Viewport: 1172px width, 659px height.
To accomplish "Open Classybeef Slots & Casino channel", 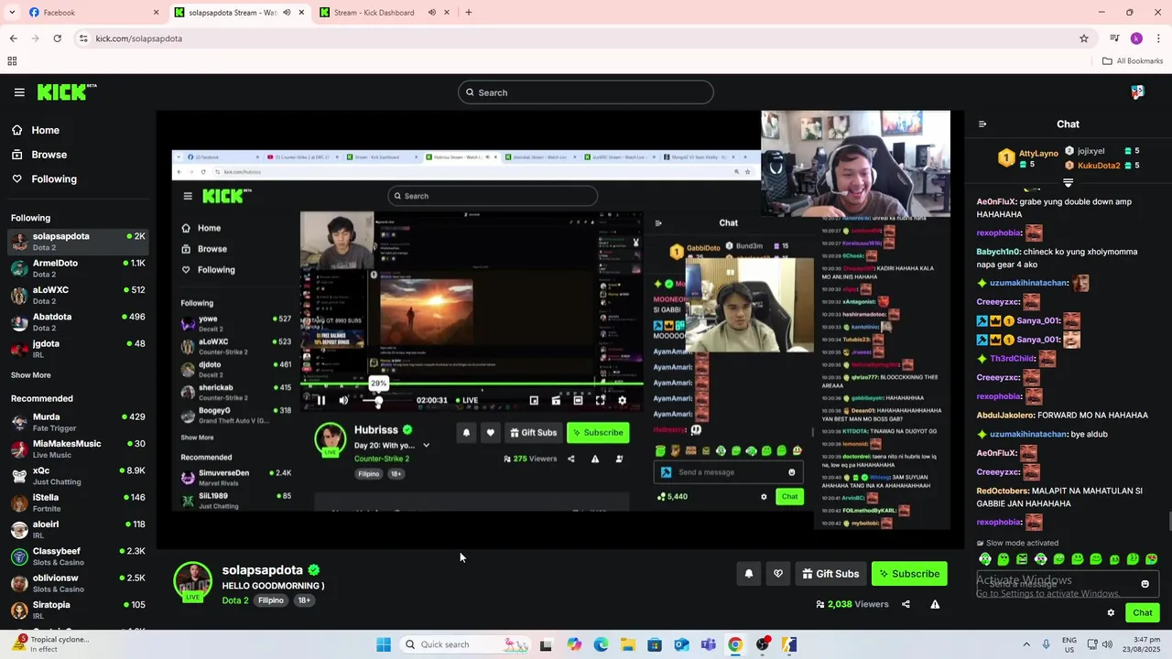I will point(78,556).
